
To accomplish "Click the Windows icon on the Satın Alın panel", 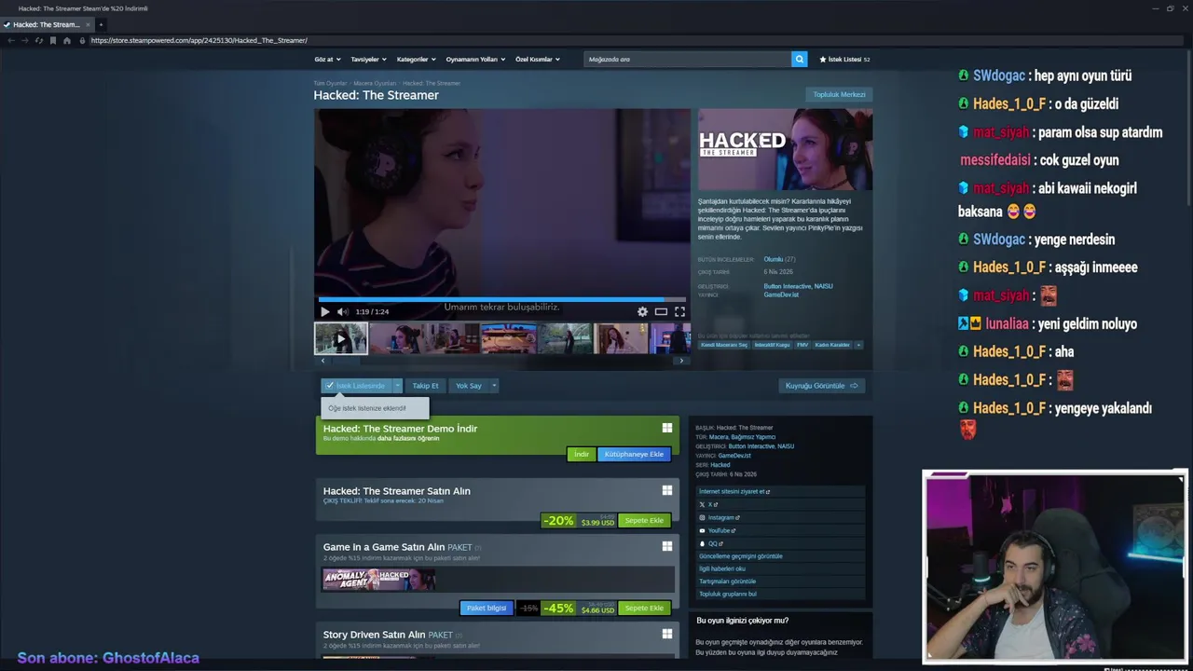I will [667, 490].
